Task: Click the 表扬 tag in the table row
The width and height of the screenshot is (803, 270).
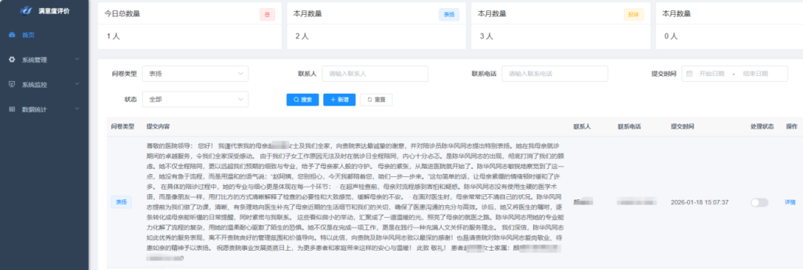Action: (121, 202)
